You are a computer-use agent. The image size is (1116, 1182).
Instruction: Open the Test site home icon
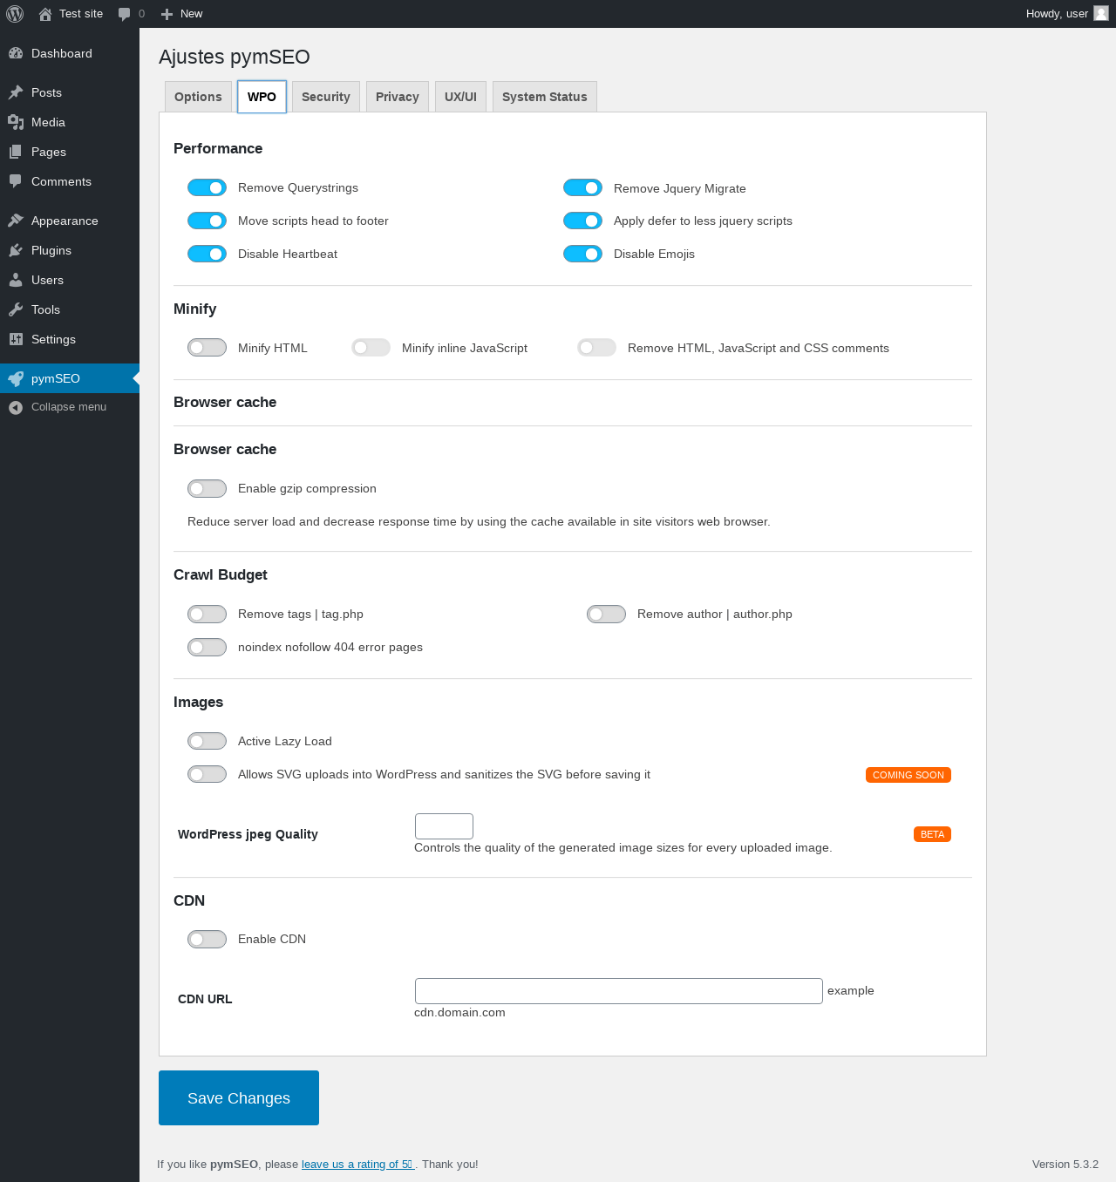pyautogui.click(x=45, y=14)
